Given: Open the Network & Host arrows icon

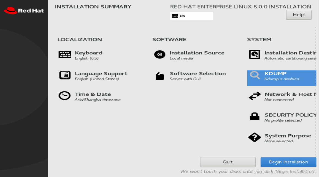Looking at the screenshot, I should tap(255, 96).
